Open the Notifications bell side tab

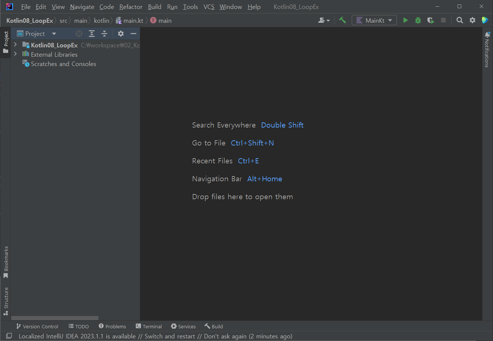487,49
